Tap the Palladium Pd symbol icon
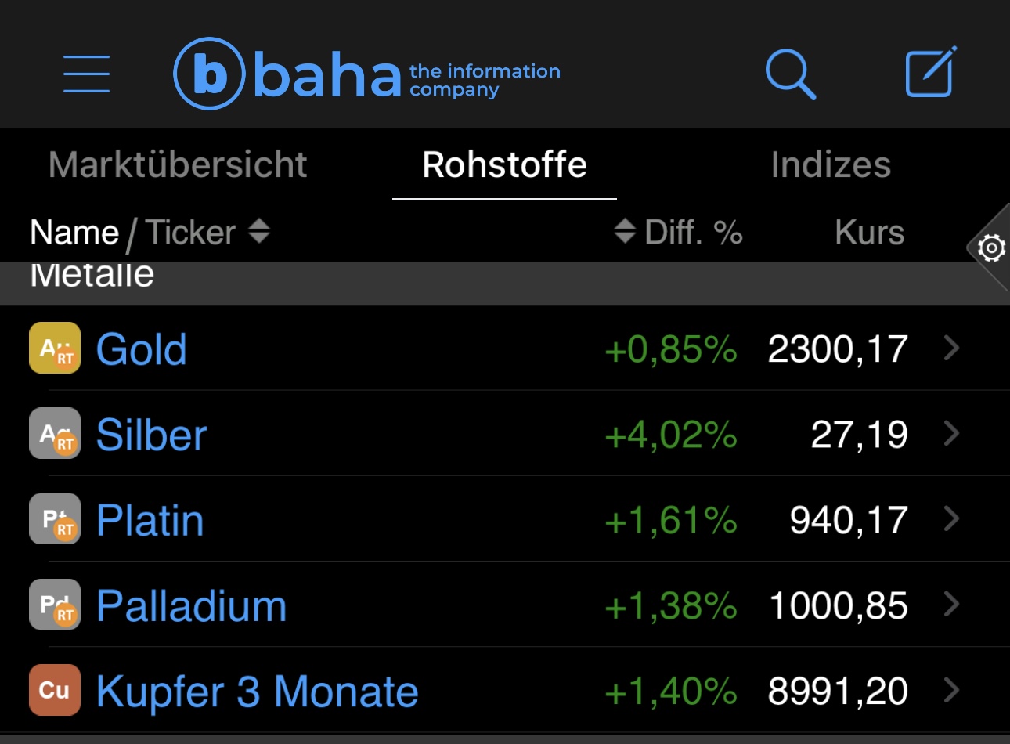Screen dimensions: 1010x744 (55, 605)
